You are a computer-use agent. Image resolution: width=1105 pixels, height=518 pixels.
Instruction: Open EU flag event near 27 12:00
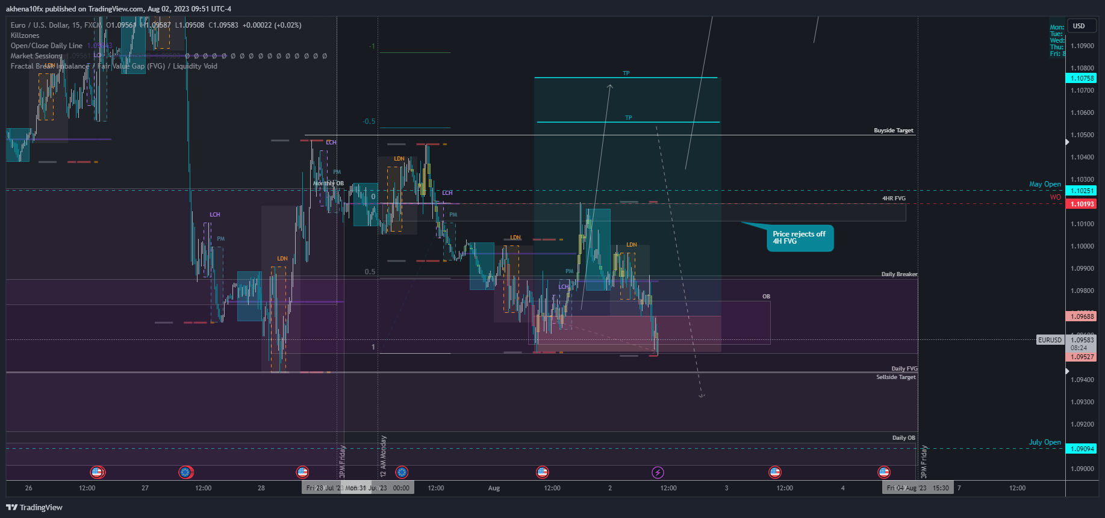[x=185, y=472]
